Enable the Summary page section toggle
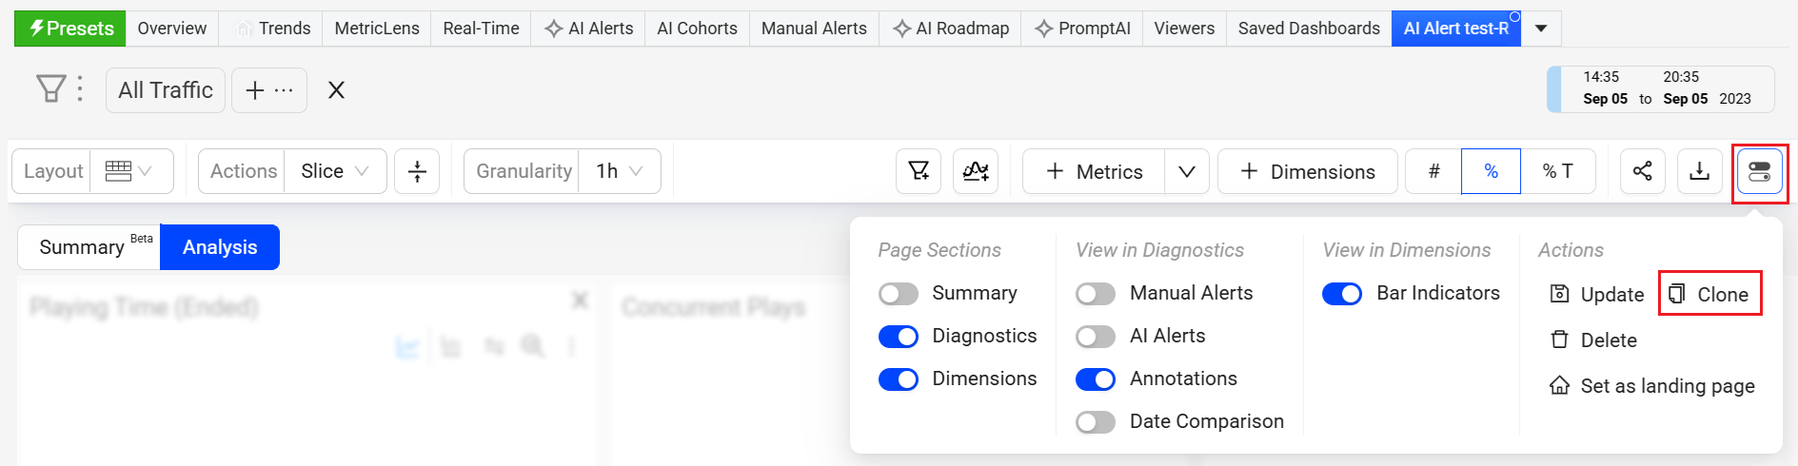The image size is (1798, 466). tap(898, 293)
